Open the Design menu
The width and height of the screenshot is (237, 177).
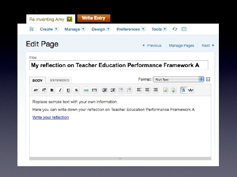pos(98,29)
